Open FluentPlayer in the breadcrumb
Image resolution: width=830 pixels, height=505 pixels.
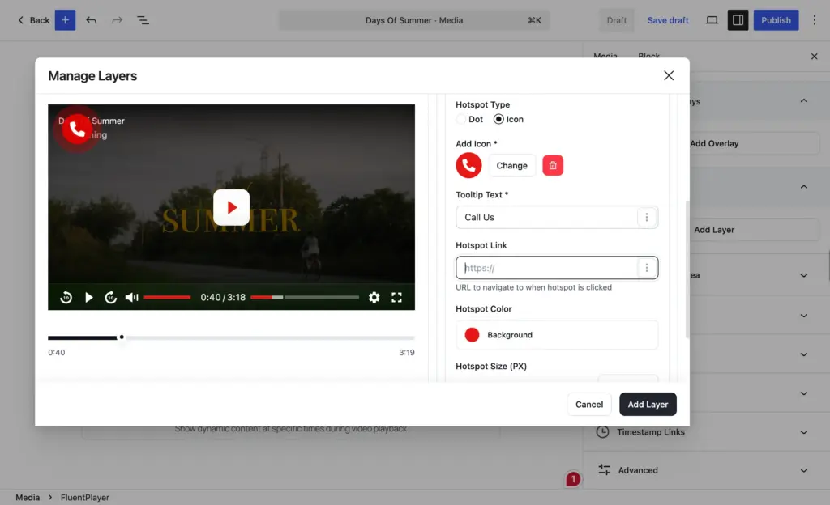pyautogui.click(x=84, y=498)
